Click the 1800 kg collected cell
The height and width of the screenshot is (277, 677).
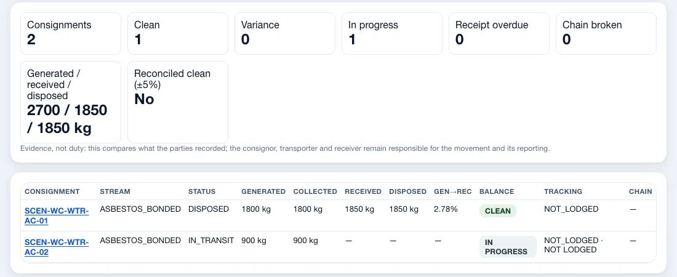[x=308, y=209]
